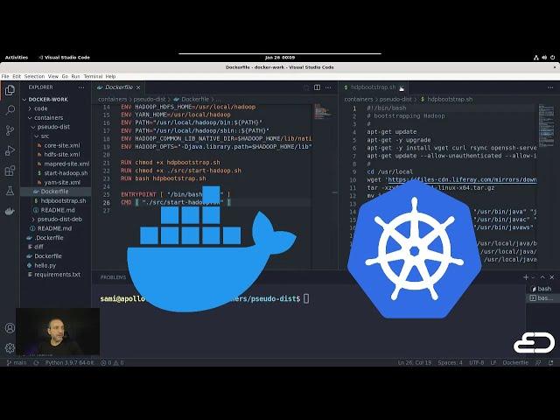Open the notifications bell in status bar
The height and width of the screenshot is (420, 560).
550,362
